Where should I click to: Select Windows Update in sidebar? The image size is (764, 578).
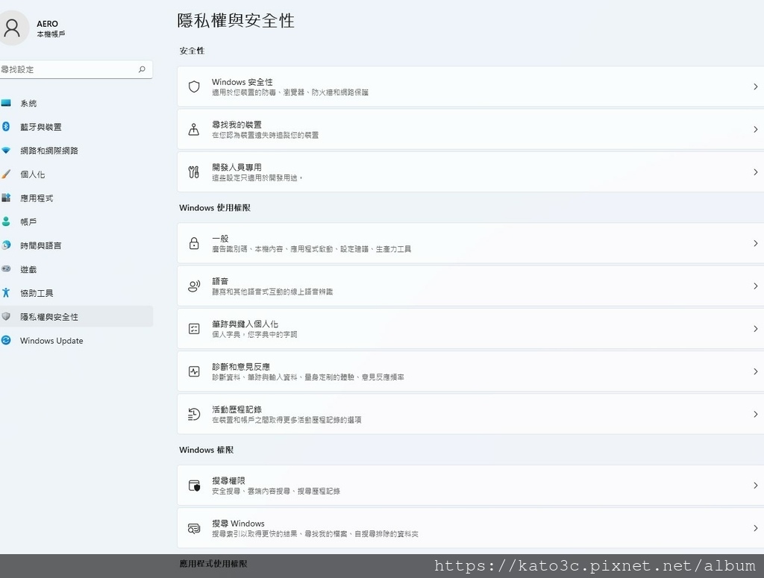[x=75, y=341]
